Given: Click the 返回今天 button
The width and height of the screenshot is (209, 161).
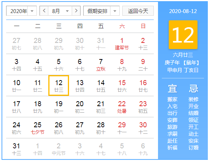Looking at the screenshot, I should pos(138,11).
